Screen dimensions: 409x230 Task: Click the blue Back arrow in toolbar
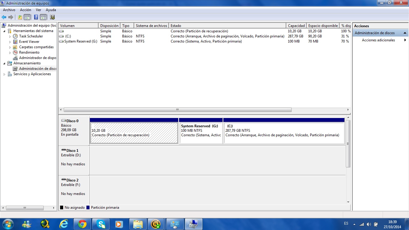4,17
